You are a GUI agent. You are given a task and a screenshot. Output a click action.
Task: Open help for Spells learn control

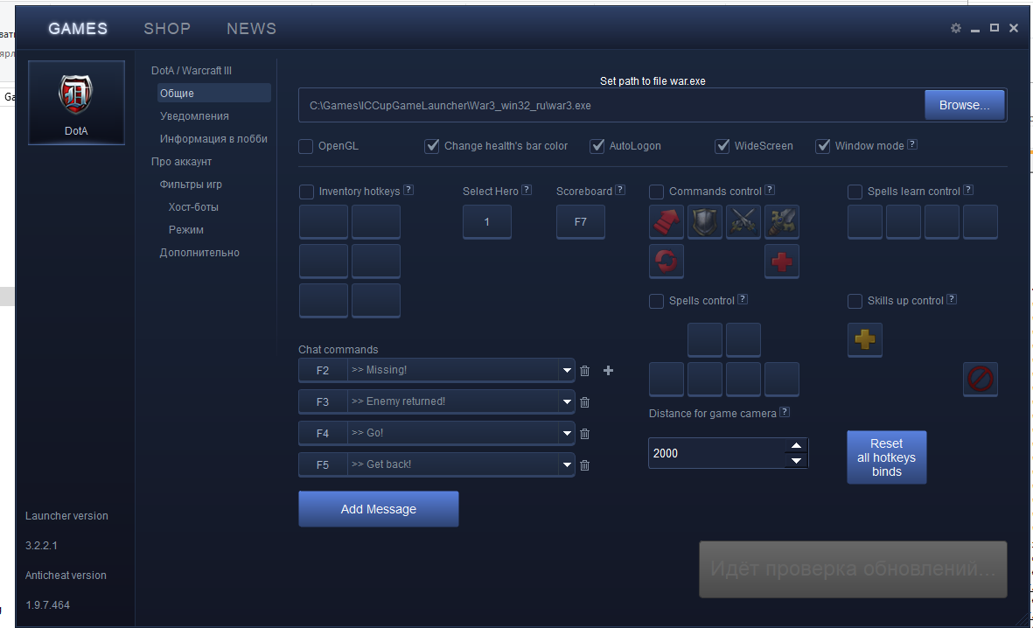(967, 190)
